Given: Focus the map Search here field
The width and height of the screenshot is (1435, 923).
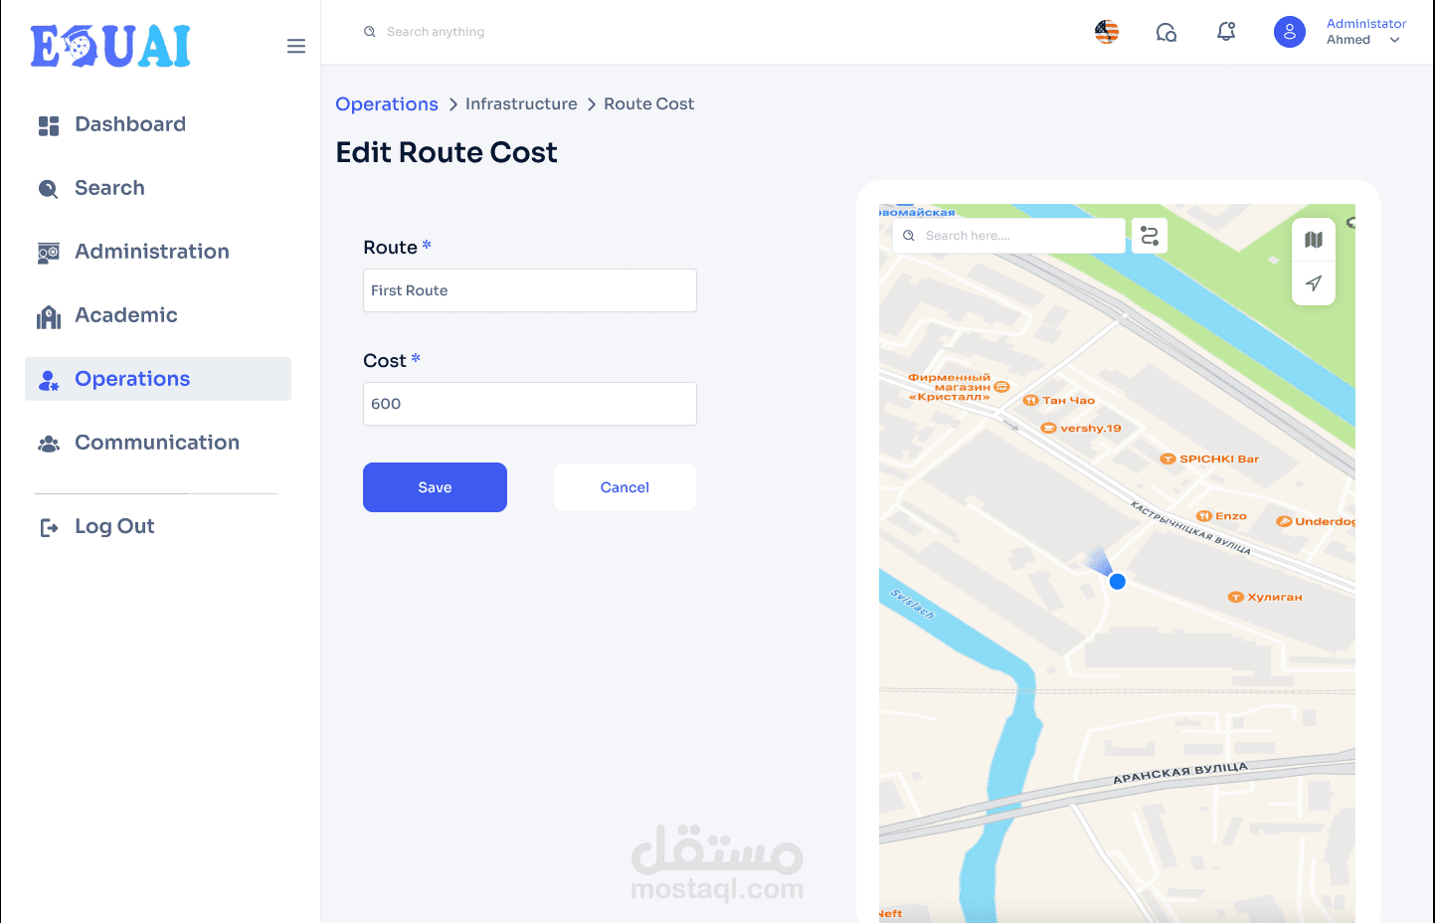Looking at the screenshot, I should tap(1009, 236).
